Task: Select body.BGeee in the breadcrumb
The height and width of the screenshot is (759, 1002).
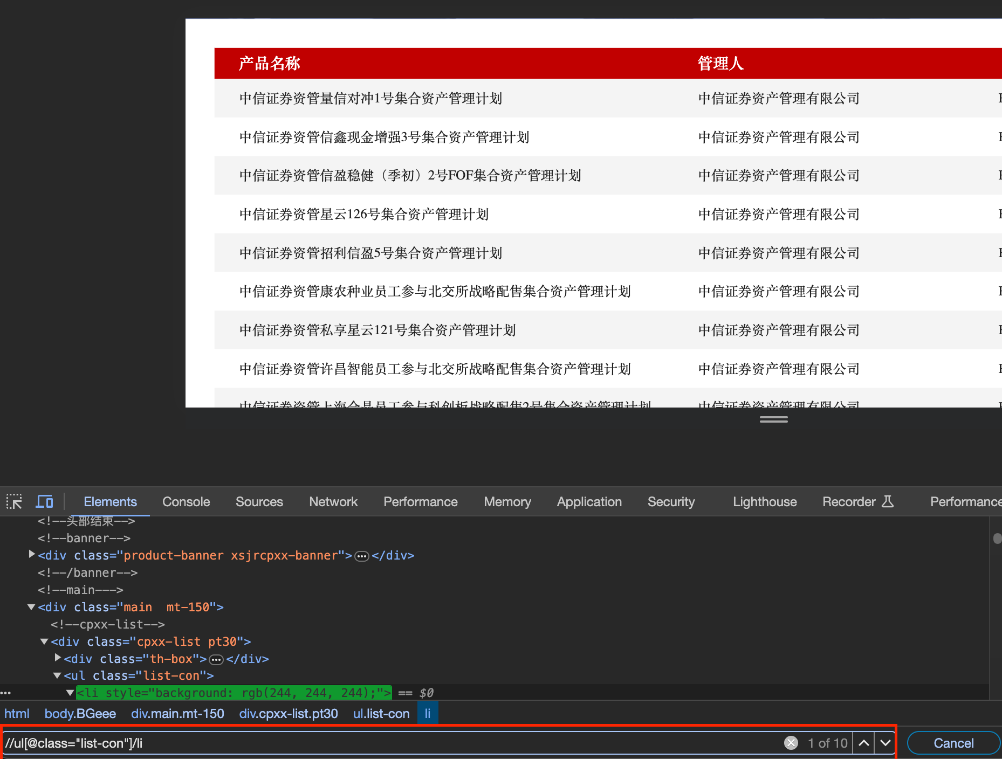Action: coord(80,714)
